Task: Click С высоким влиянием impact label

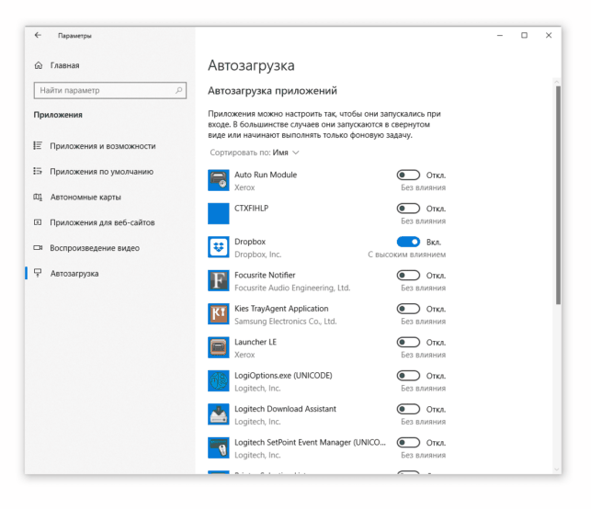Action: (x=406, y=254)
